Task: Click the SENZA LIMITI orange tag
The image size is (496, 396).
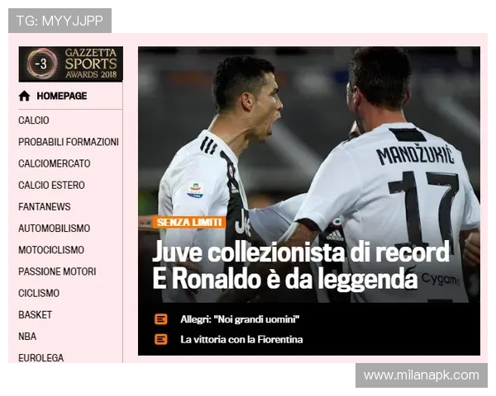Action: click(188, 222)
